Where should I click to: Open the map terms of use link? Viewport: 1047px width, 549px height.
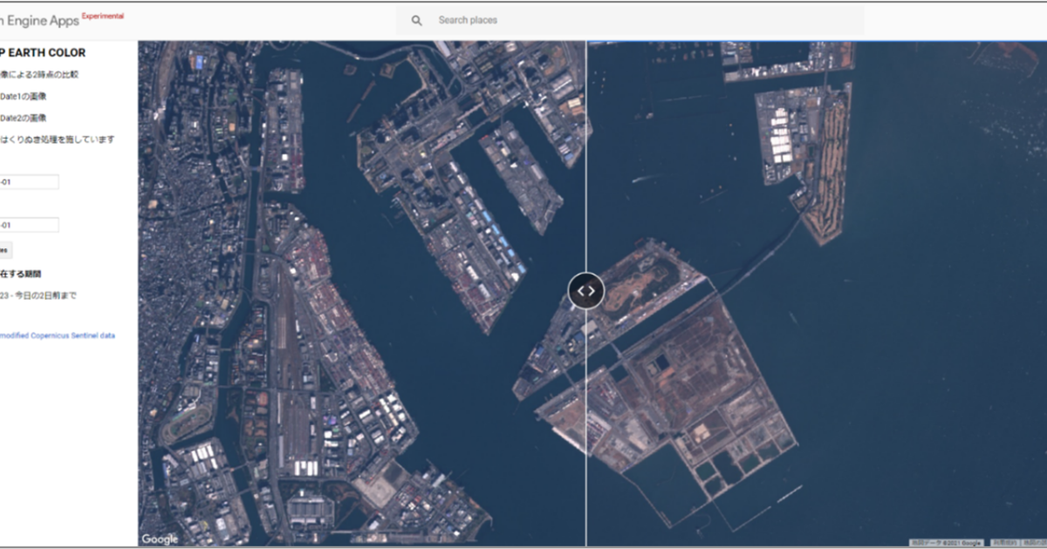click(1004, 543)
